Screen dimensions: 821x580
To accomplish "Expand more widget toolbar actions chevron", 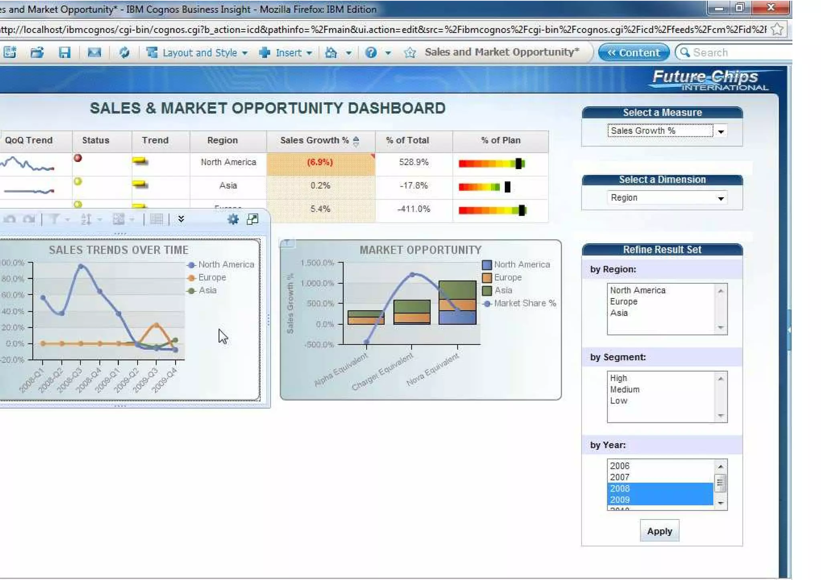I will point(181,219).
